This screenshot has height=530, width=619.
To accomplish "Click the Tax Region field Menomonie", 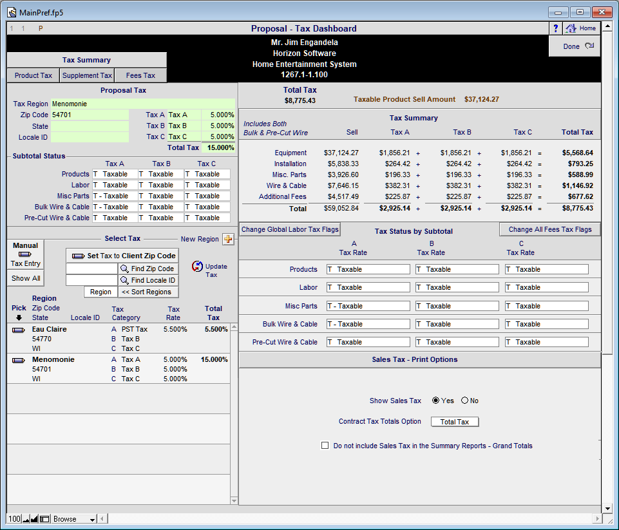I will (143, 104).
